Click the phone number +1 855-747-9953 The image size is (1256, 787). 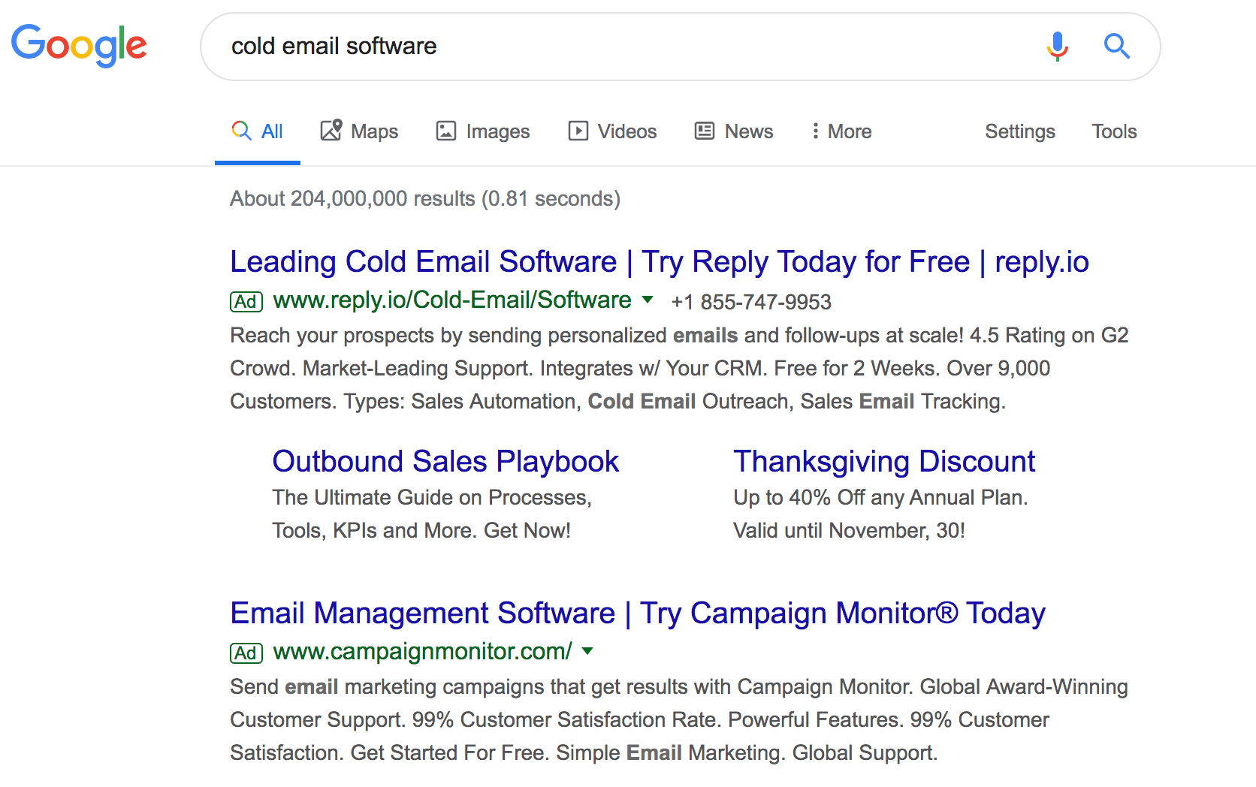point(751,302)
